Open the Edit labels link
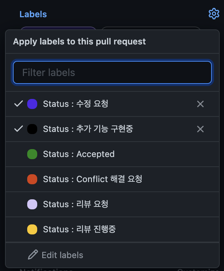Image resolution: width=224 pixels, height=271 pixels. [x=63, y=255]
